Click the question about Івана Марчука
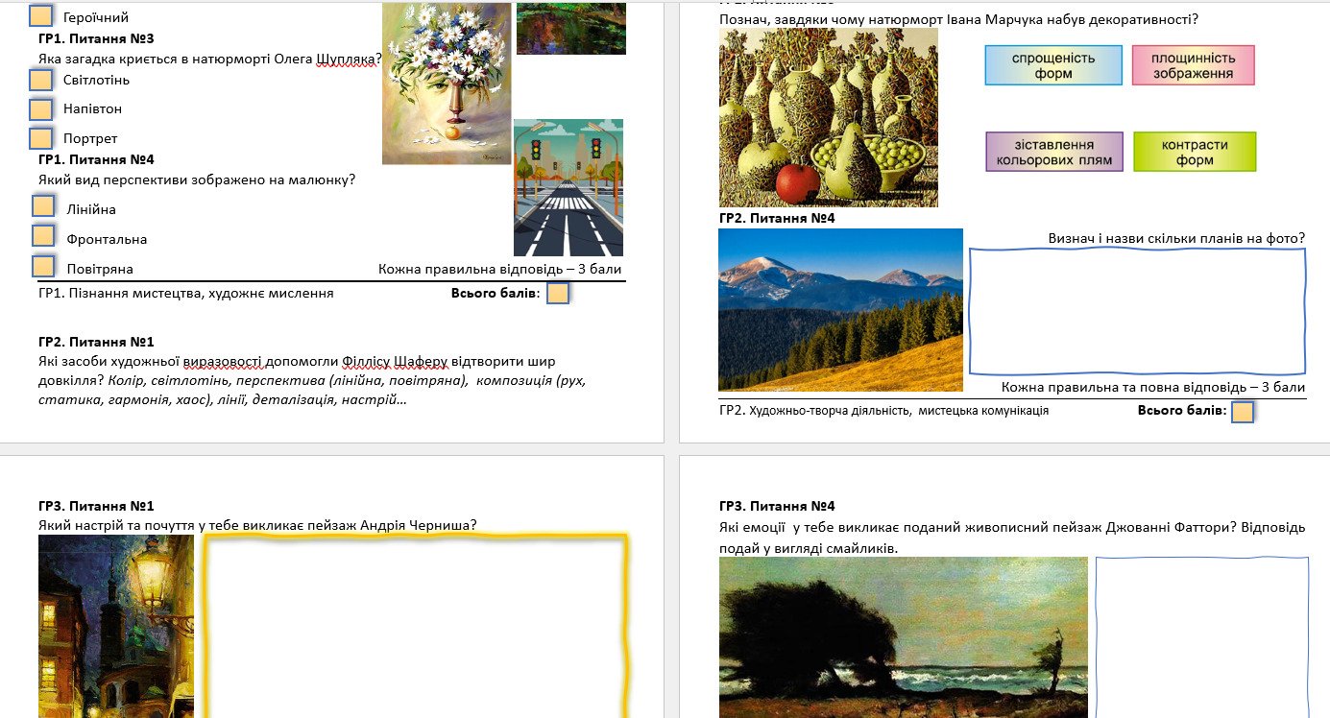 pos(958,19)
